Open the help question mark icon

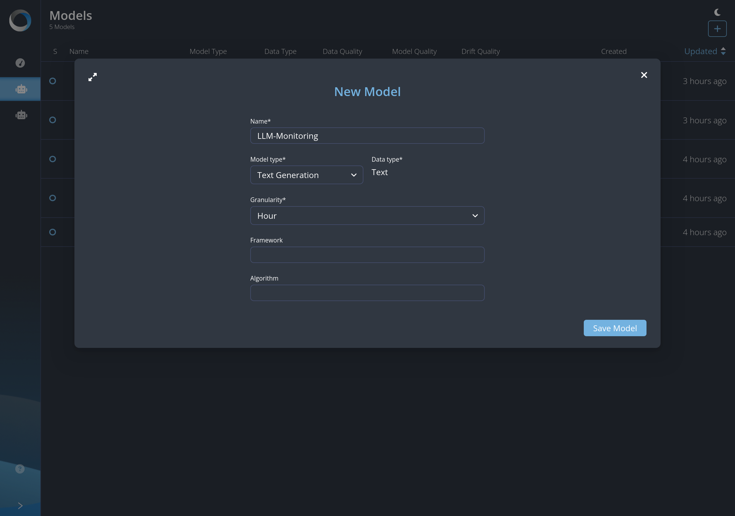point(20,469)
